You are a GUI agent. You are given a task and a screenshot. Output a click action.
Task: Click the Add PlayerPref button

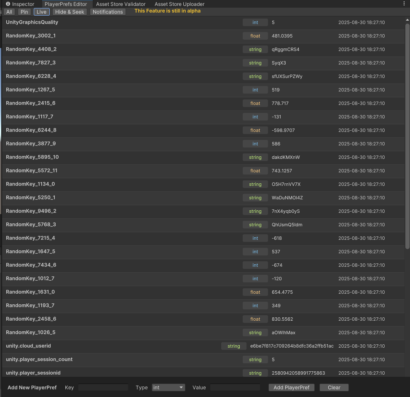click(x=291, y=387)
